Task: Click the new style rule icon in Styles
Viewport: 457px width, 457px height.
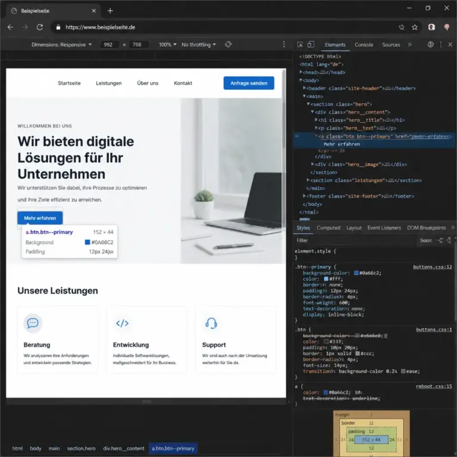Action: click(440, 240)
